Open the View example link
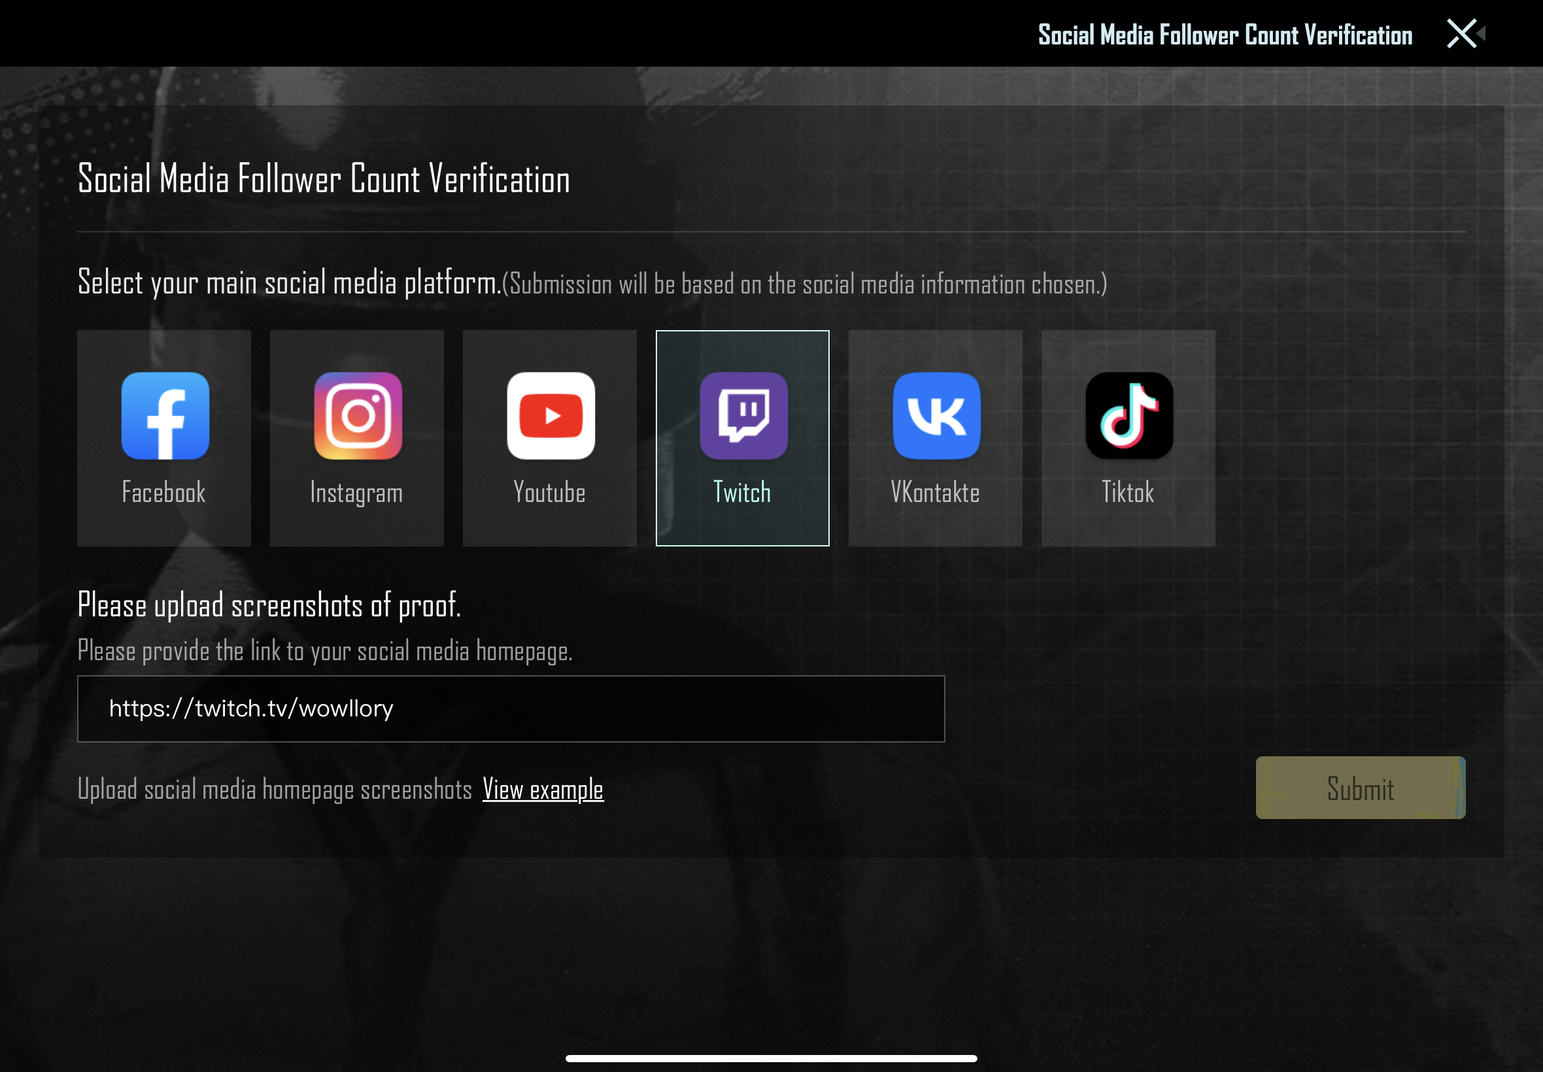 coord(543,789)
